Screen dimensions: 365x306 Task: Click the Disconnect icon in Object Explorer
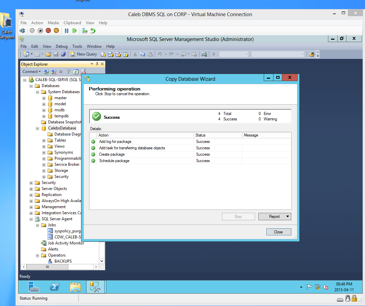click(x=53, y=72)
